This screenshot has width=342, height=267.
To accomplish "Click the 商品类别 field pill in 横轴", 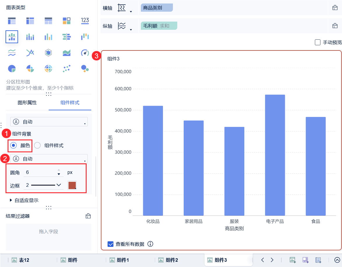I will tap(157, 8).
